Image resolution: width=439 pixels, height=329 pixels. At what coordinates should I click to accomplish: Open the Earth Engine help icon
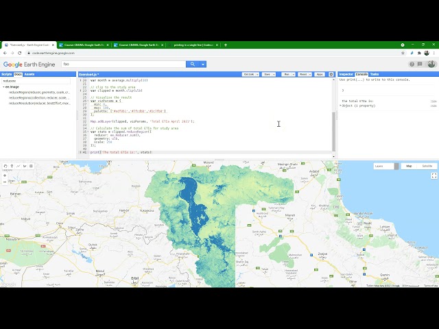pyautogui.click(x=412, y=64)
